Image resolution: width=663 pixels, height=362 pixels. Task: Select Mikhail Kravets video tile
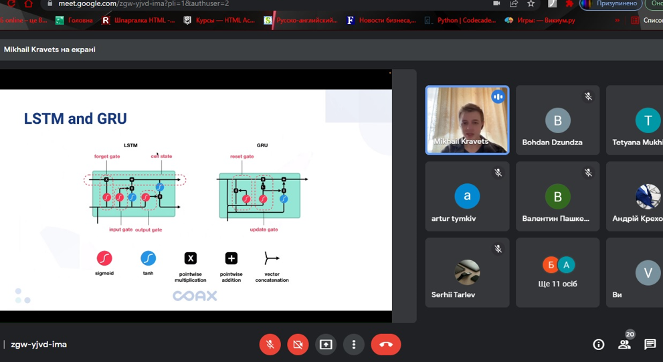[x=467, y=120]
